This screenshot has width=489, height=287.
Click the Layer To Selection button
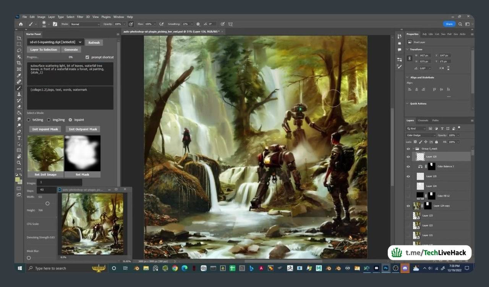(x=44, y=50)
